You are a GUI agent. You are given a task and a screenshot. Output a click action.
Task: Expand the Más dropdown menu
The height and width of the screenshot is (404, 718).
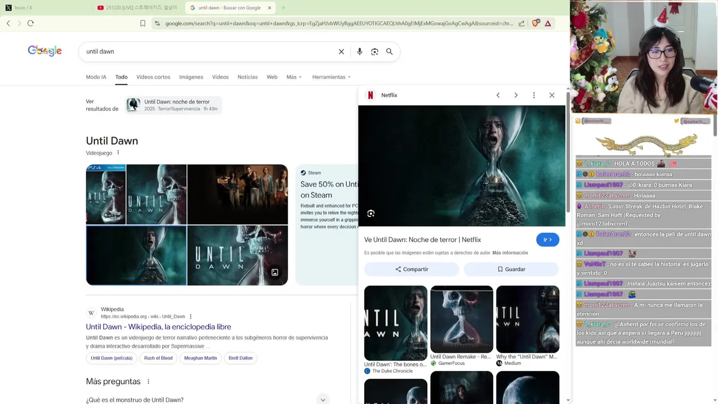(x=294, y=77)
